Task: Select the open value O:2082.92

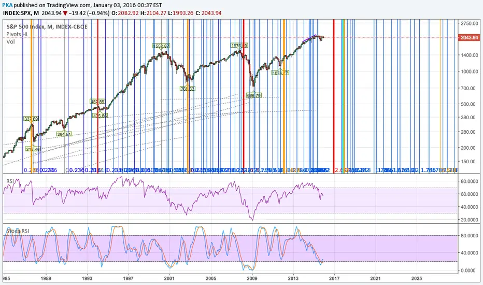Action: coord(125,13)
